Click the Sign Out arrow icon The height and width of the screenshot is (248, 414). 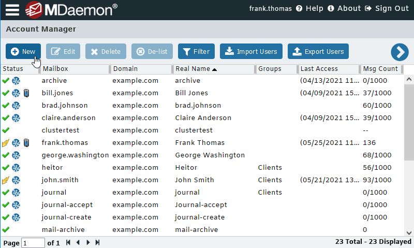click(368, 8)
